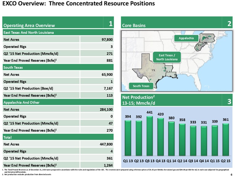Select the 394 data label
This screenshot has height=176, width=235.
tap(128, 116)
